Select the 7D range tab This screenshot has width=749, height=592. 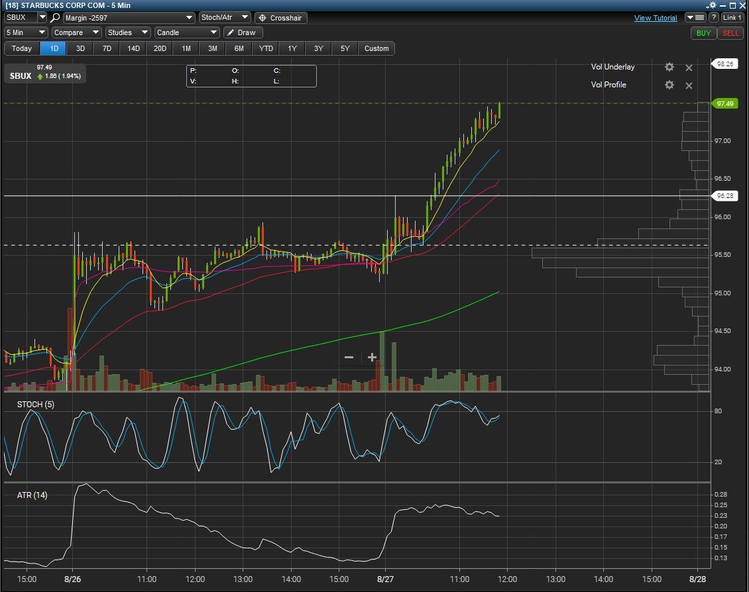tap(107, 48)
